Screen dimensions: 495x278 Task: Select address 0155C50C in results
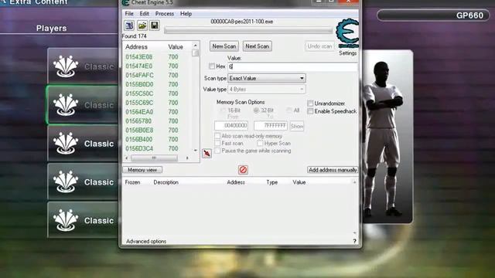(139, 93)
